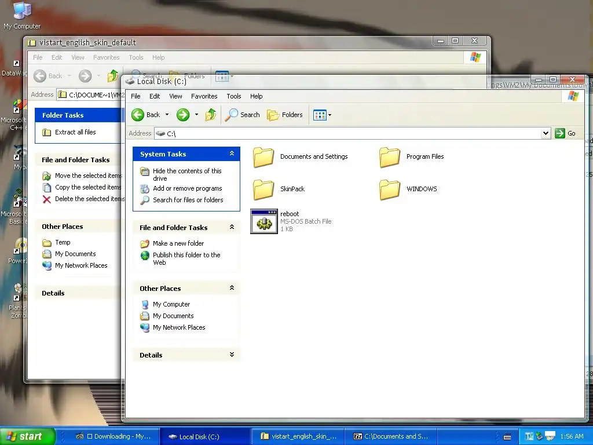The image size is (593, 445).
Task: Click the Start button
Action: point(27,436)
